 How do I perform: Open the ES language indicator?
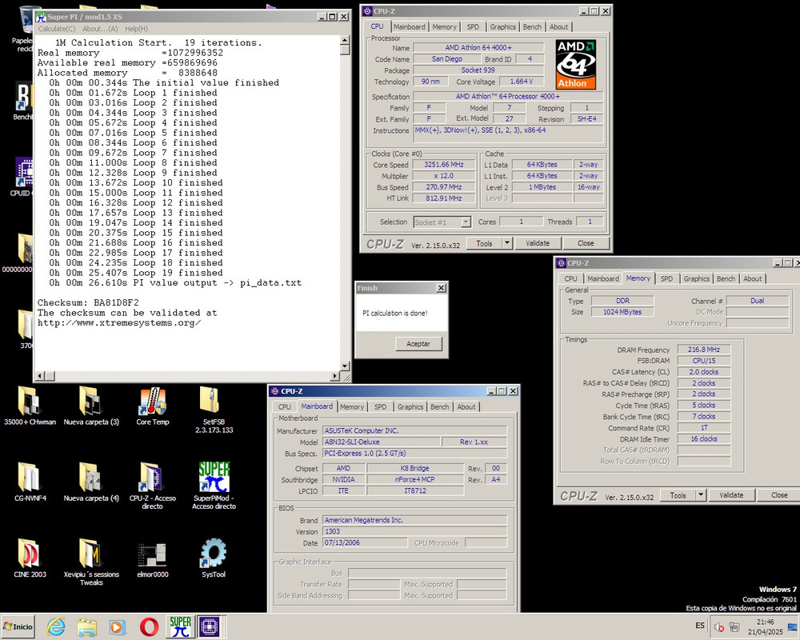(x=700, y=626)
